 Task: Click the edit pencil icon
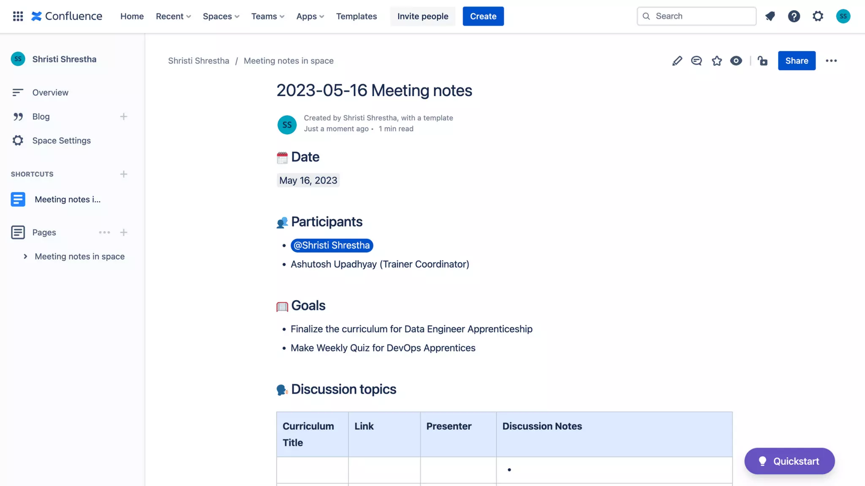[677, 61]
